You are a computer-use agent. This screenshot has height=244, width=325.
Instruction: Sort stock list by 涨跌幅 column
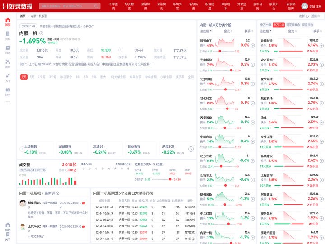[x=206, y=31]
